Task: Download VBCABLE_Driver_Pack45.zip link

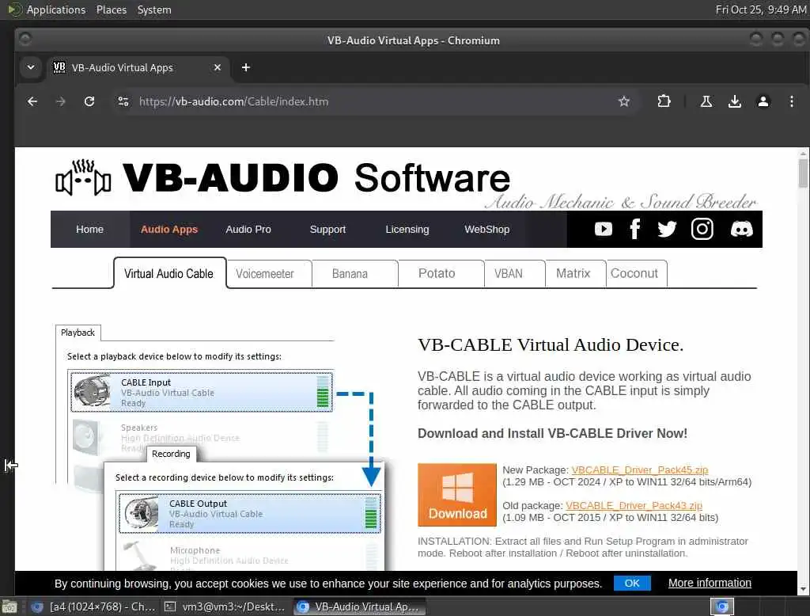Action: point(639,470)
